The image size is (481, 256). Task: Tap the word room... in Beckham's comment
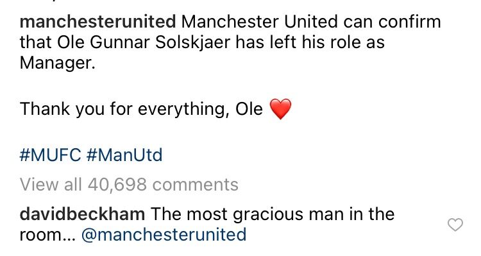47,235
